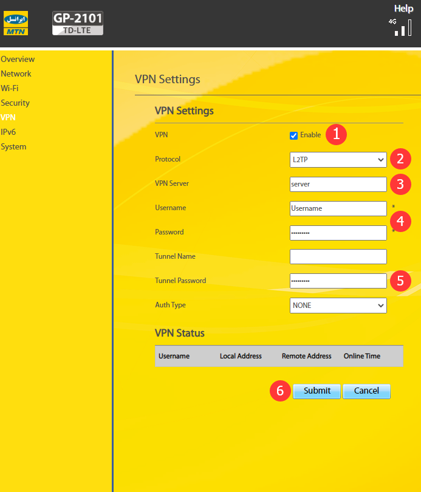421x492 pixels.
Task: Click the VPN Server input field
Action: 338,184
